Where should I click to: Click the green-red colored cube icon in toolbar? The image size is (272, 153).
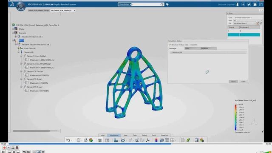(x=91, y=140)
